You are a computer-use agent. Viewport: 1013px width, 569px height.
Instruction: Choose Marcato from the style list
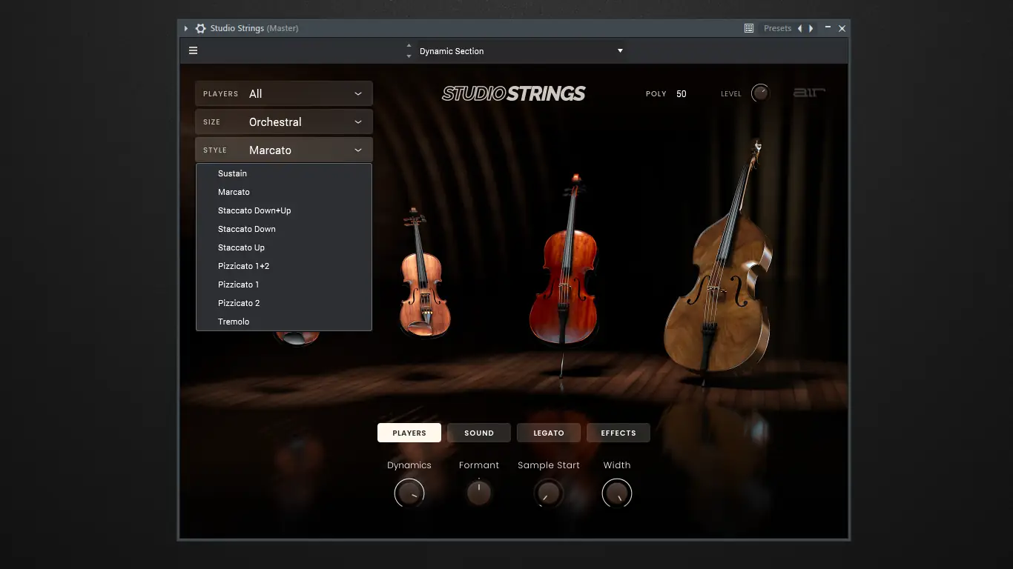click(284, 192)
